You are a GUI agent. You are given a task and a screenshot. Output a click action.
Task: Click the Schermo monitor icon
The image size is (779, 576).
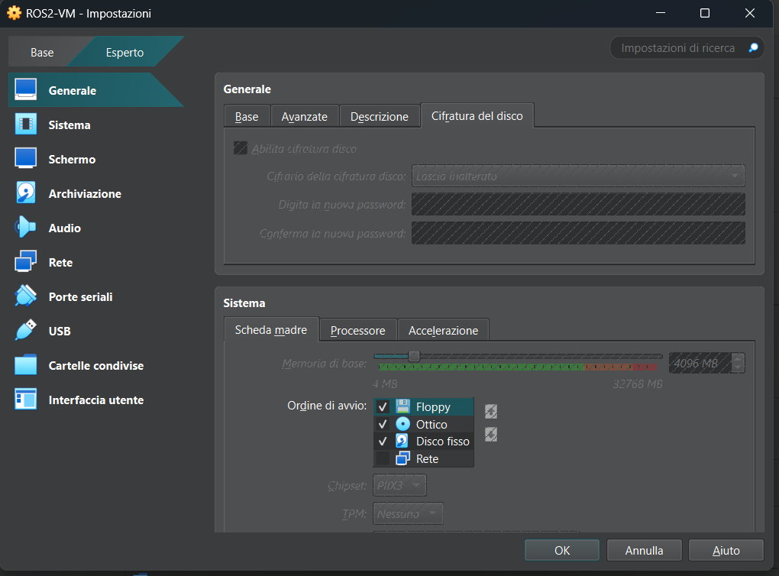[25, 159]
